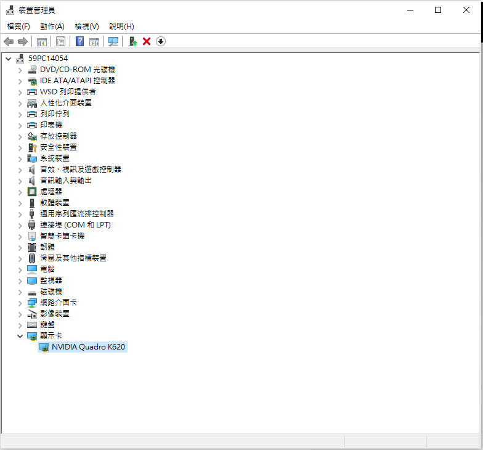This screenshot has height=450, width=483.
Task: Select the 系統裝置 category label
Action: point(55,158)
